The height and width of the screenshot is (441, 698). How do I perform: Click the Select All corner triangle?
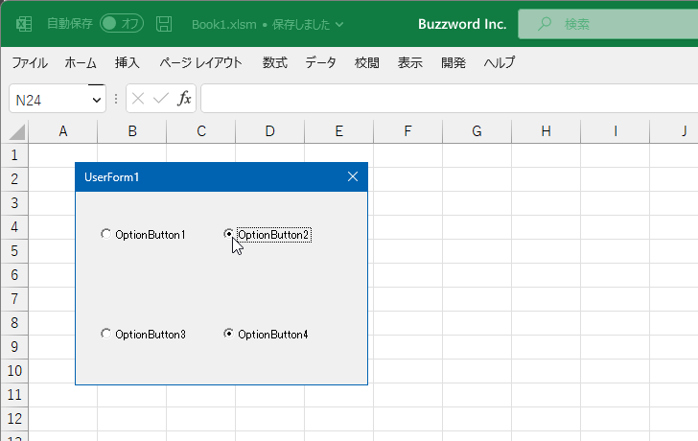[16, 132]
